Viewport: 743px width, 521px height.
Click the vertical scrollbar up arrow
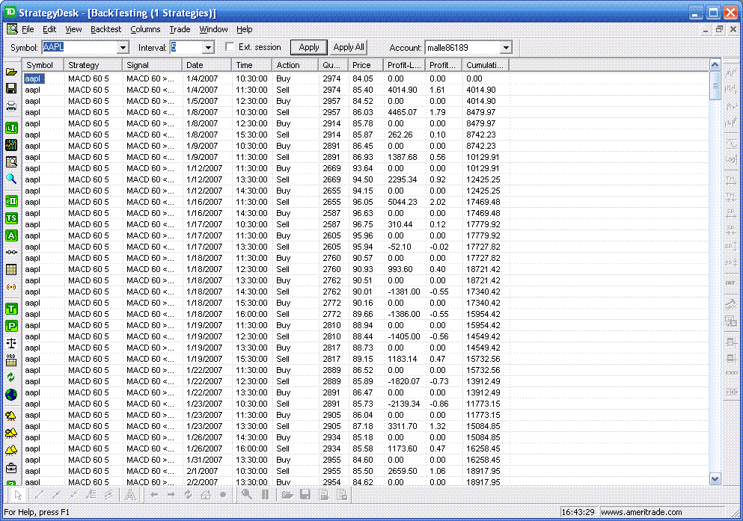pyautogui.click(x=715, y=65)
